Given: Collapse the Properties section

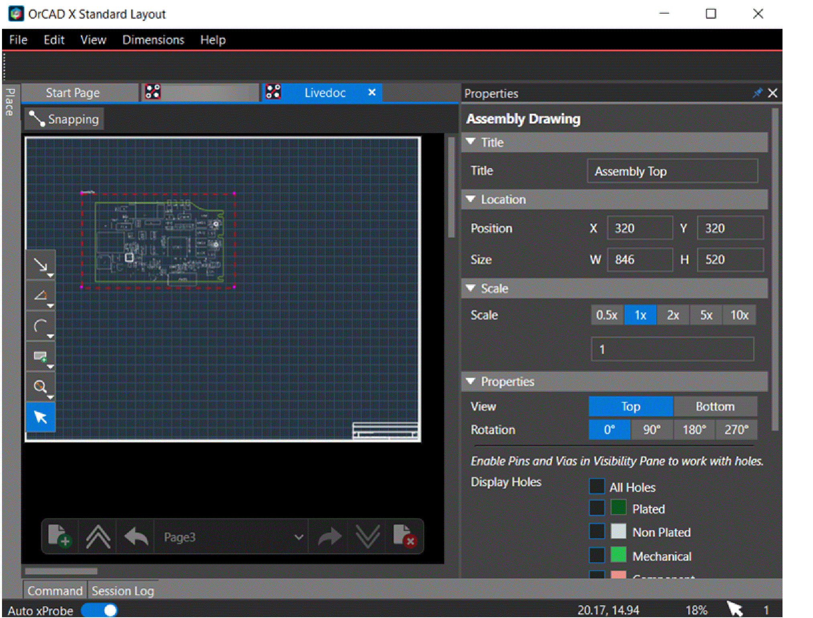Looking at the screenshot, I should [x=471, y=381].
